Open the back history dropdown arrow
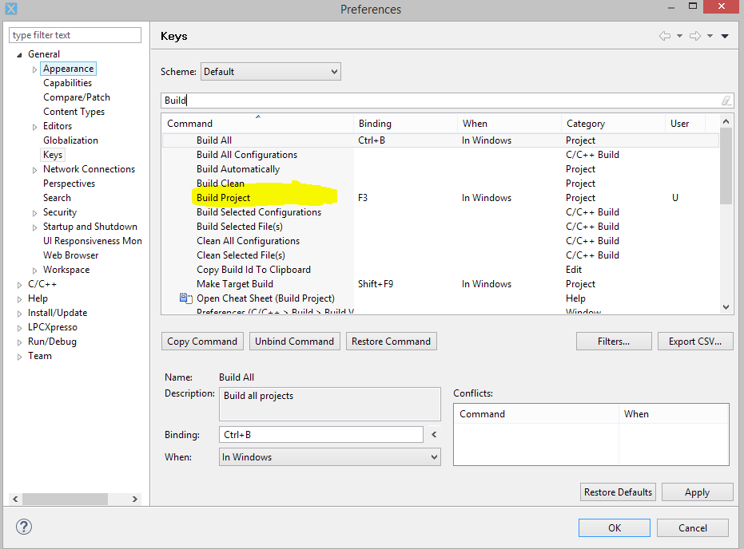Screen dimensions: 744x549 coord(679,36)
